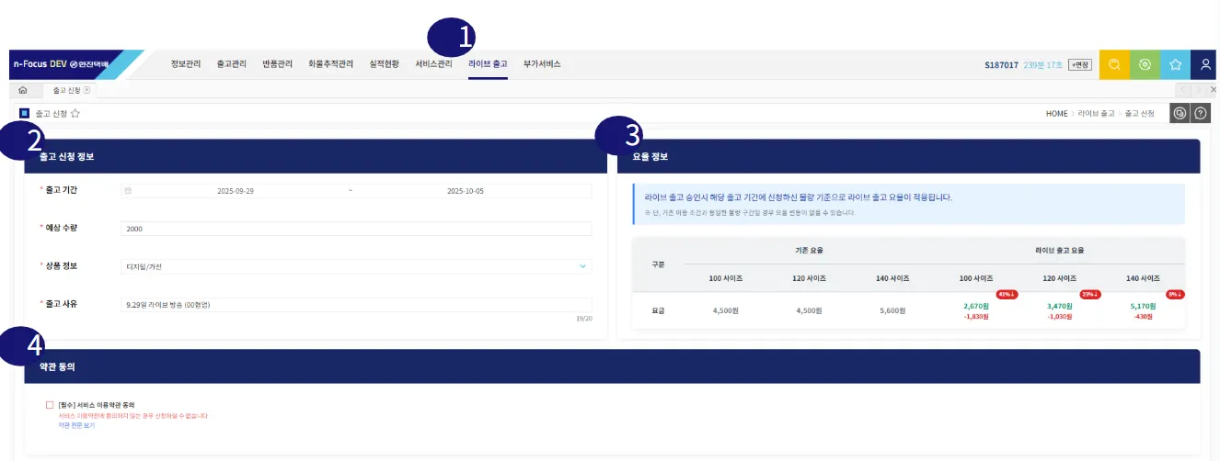Expand the 상품 정보 dropdown arrow
Screen dimensions: 1220x461
(x=582, y=266)
